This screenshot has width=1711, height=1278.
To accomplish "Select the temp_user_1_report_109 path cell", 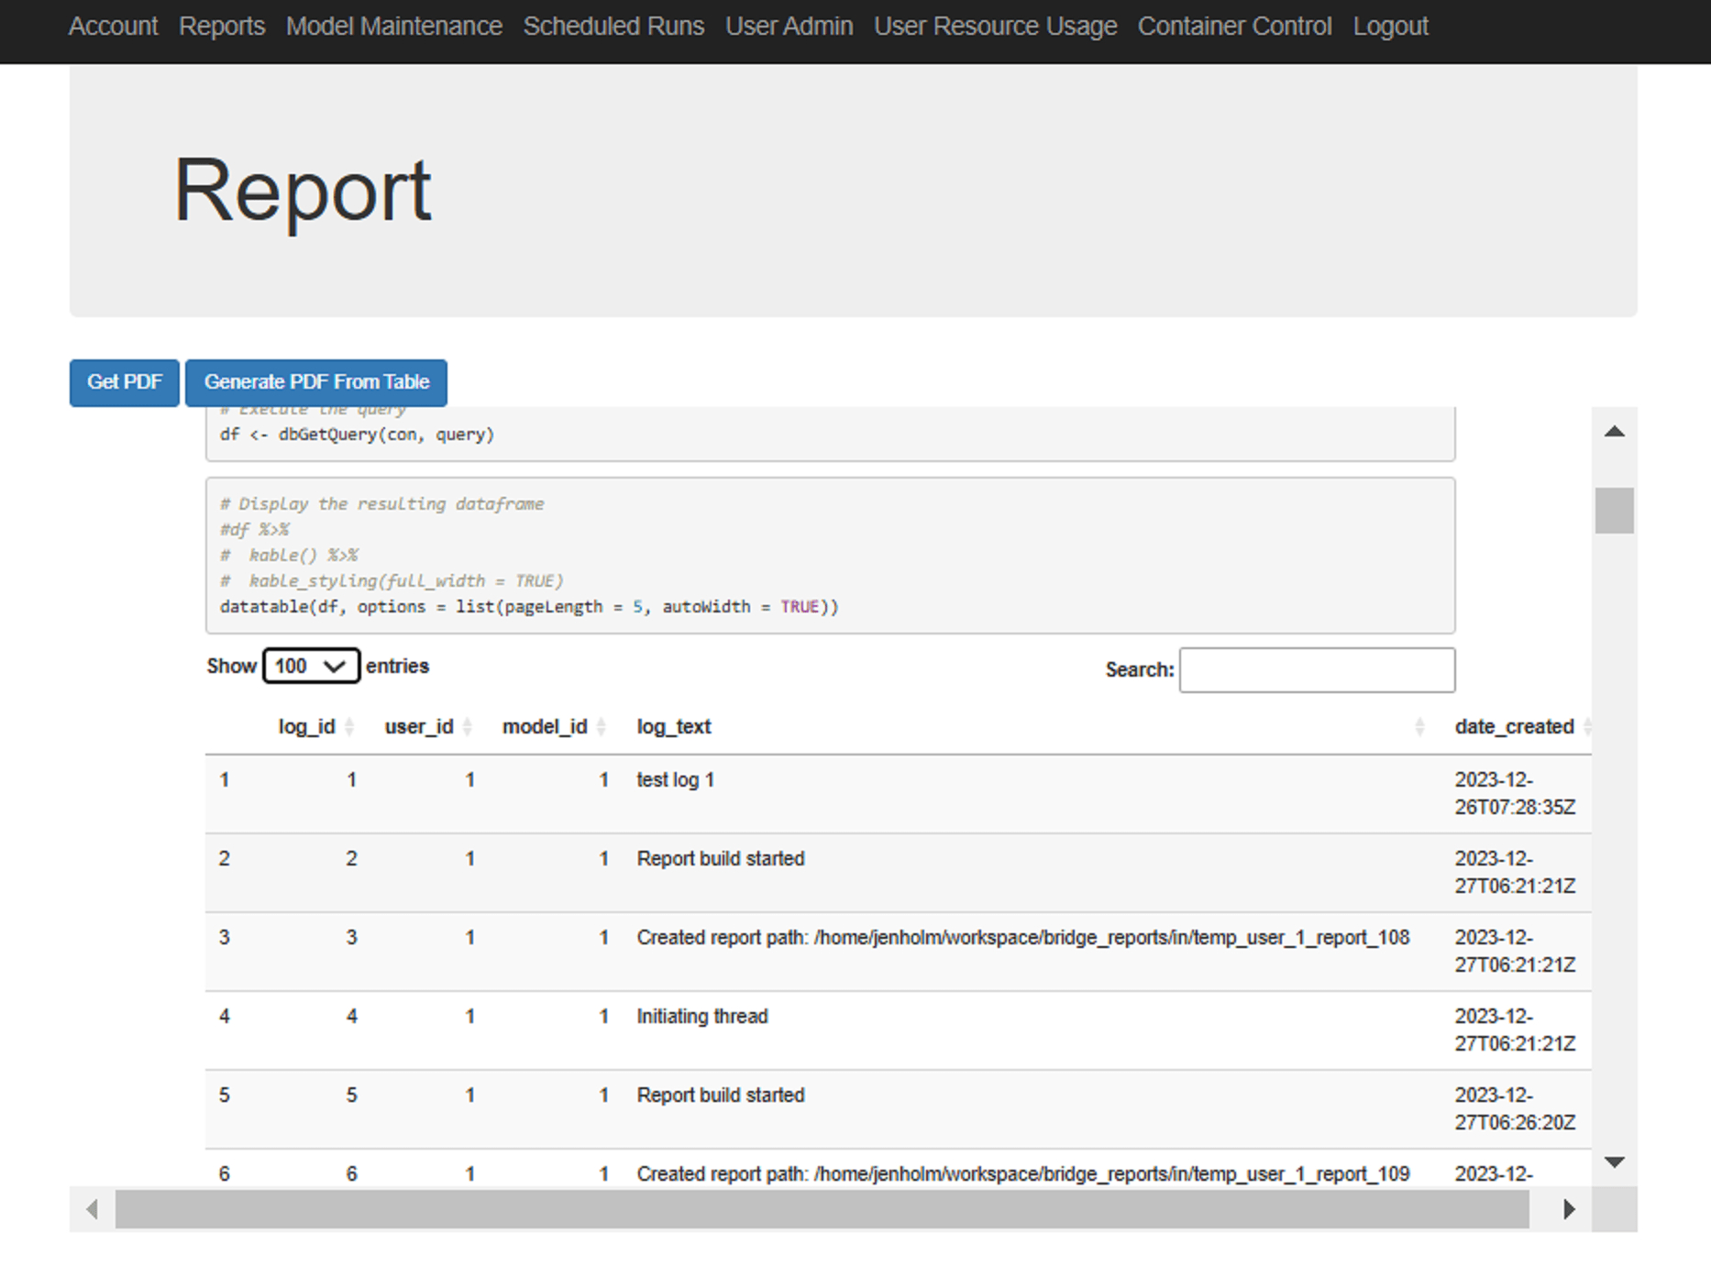I will (1023, 1174).
